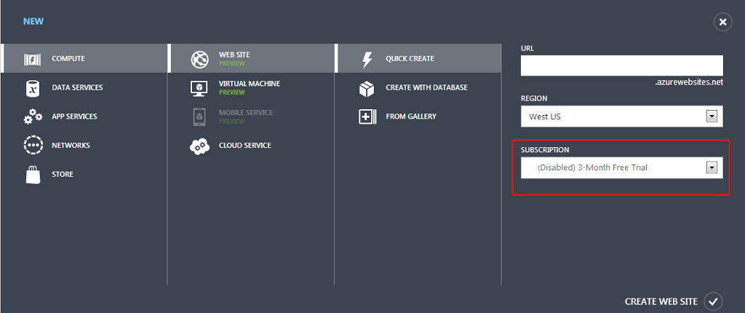Click the NEW heading text

33,21
